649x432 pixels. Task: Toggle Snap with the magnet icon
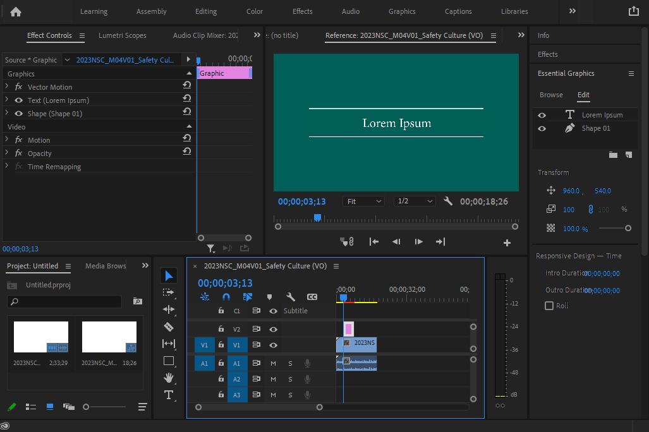pyautogui.click(x=226, y=297)
